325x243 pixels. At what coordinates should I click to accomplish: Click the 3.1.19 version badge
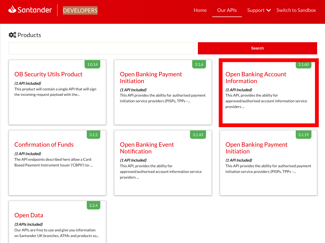[x=303, y=135]
